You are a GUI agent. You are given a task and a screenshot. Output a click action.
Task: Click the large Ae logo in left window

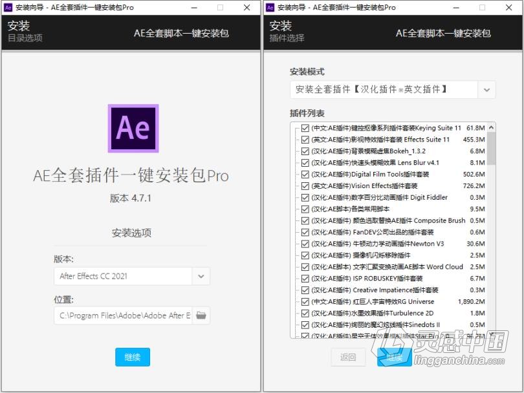[x=133, y=128]
